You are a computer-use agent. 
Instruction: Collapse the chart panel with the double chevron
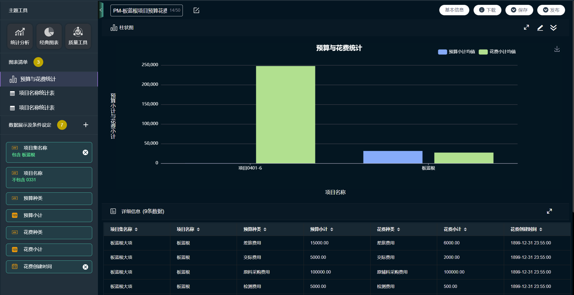[x=553, y=28]
